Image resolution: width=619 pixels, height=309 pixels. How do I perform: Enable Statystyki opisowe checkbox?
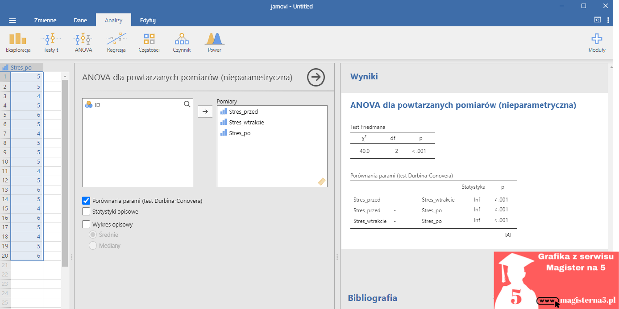click(x=87, y=211)
